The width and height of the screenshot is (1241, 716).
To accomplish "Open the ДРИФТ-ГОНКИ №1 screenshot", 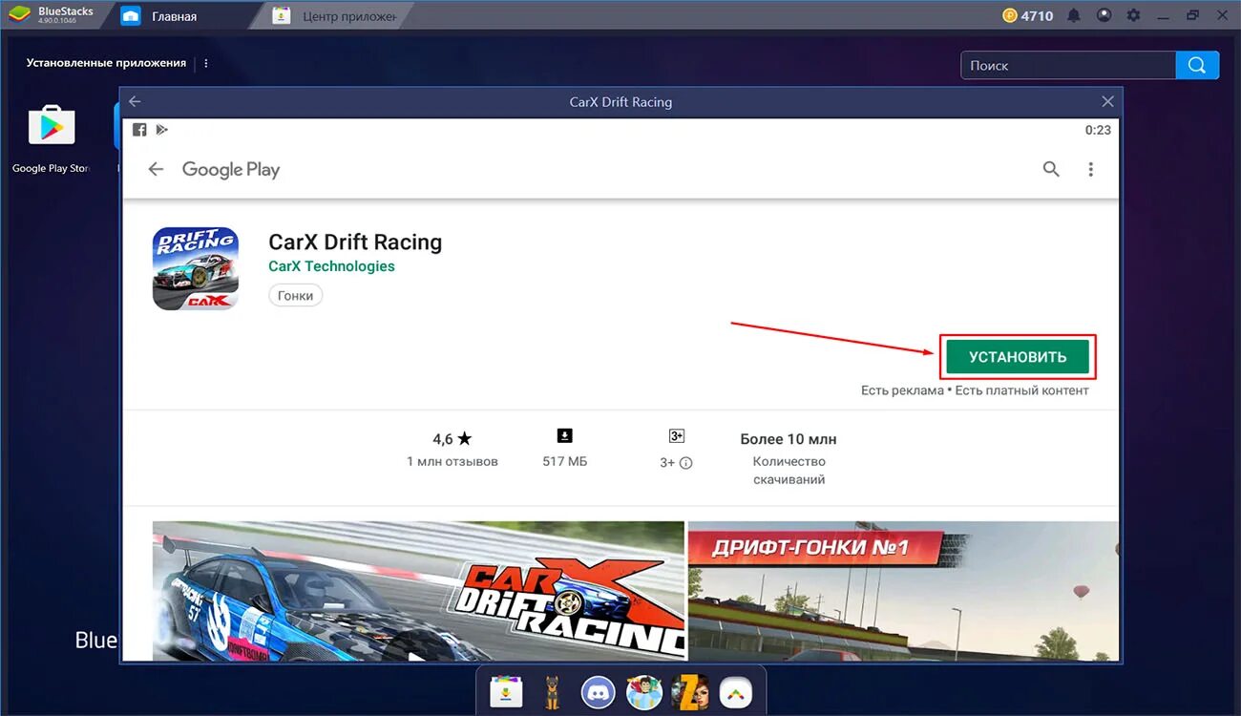I will click(x=903, y=590).
